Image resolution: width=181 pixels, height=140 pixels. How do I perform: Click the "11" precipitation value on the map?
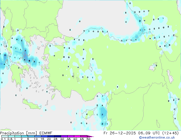(5, 55)
